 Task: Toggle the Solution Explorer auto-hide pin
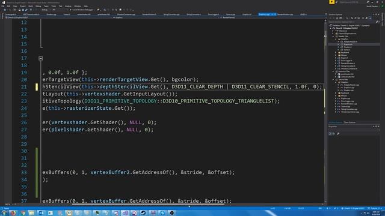click(376, 14)
